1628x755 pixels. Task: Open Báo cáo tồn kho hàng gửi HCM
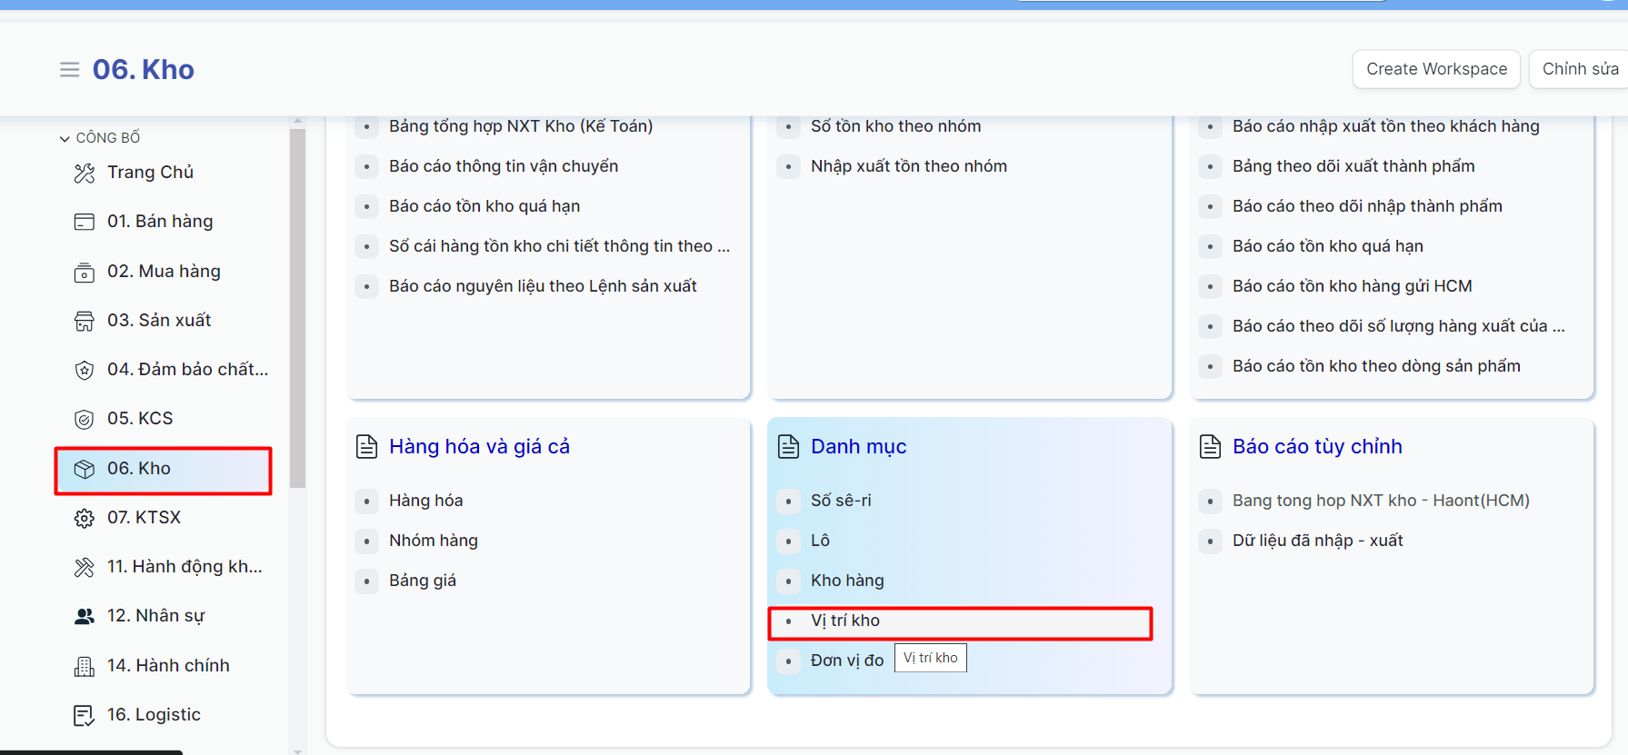[1352, 286]
